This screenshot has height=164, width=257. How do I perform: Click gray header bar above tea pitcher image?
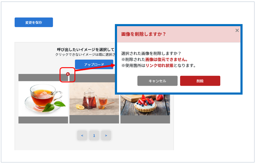click(x=92, y=78)
